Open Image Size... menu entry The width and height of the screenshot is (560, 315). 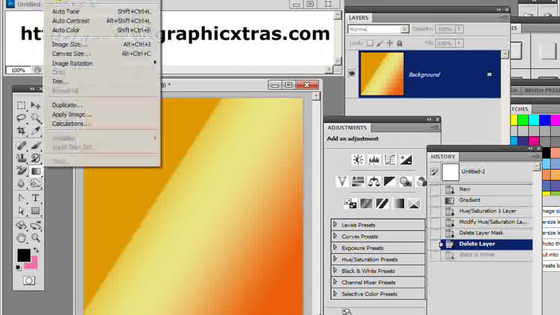(x=102, y=44)
